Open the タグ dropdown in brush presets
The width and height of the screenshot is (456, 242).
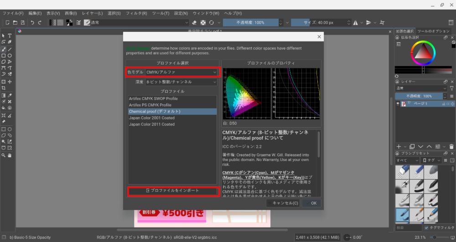tap(431, 160)
